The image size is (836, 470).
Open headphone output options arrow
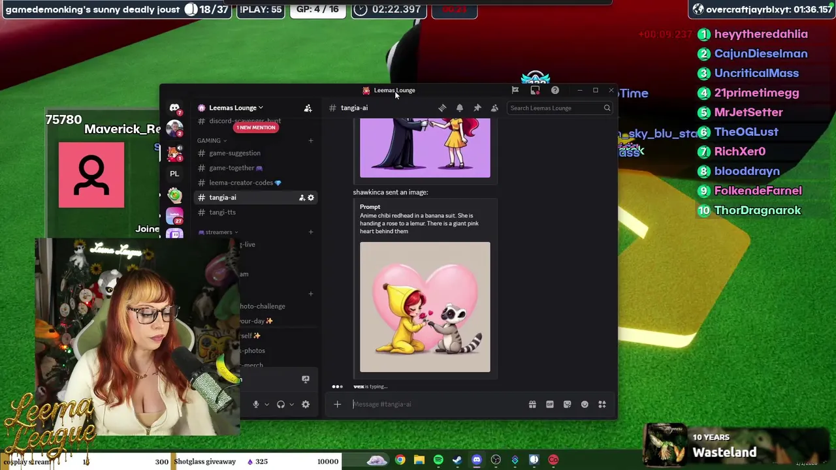point(291,404)
